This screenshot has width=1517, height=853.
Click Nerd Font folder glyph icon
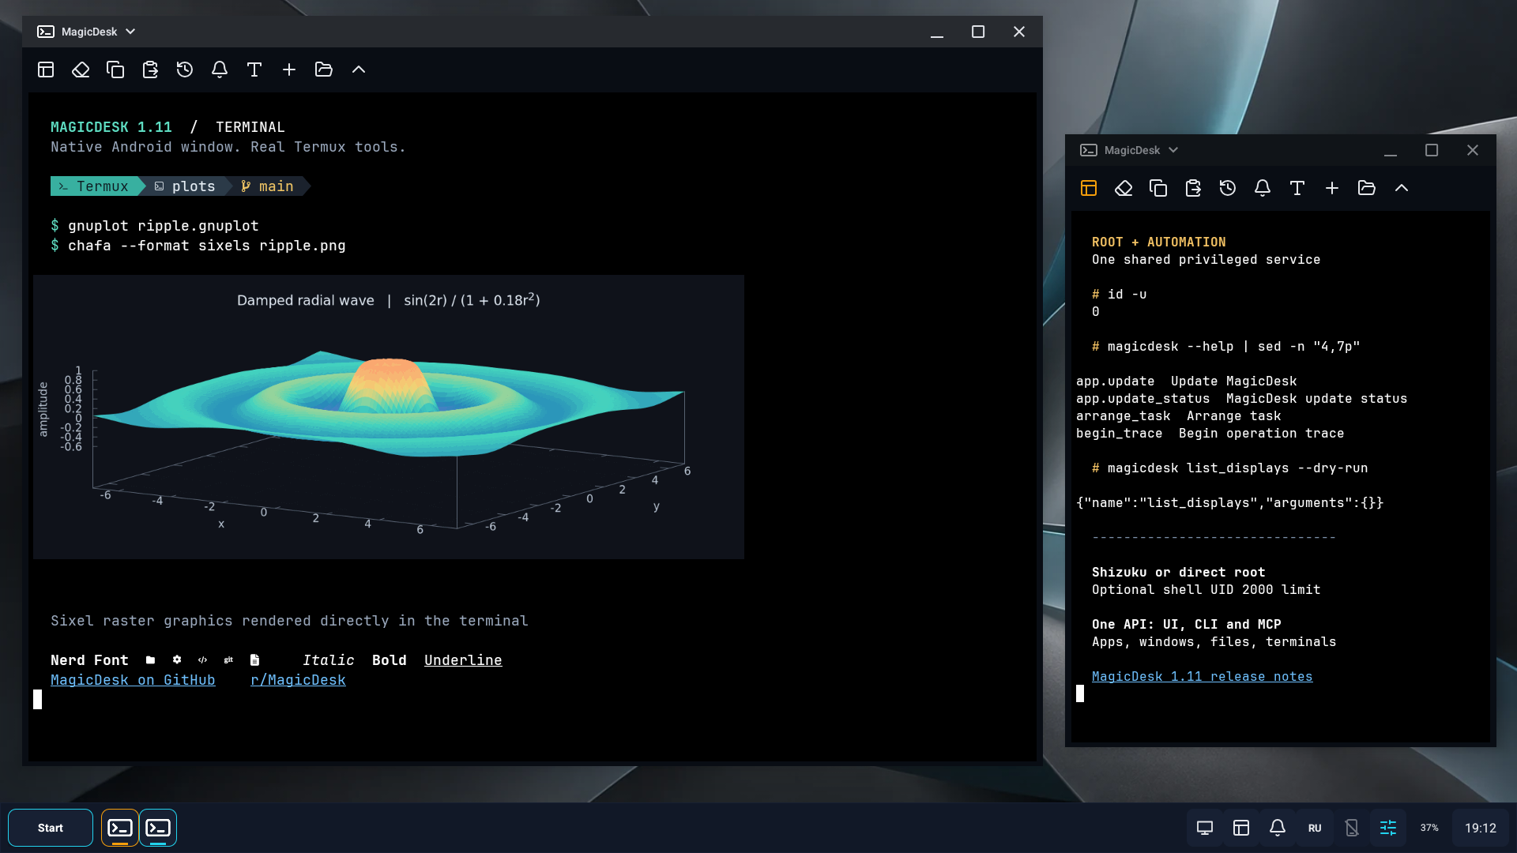tap(150, 660)
